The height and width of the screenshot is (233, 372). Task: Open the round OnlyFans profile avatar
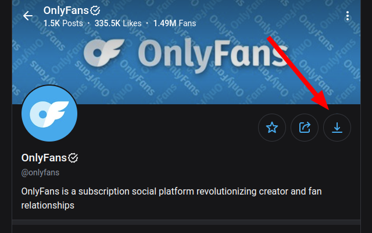(49, 114)
